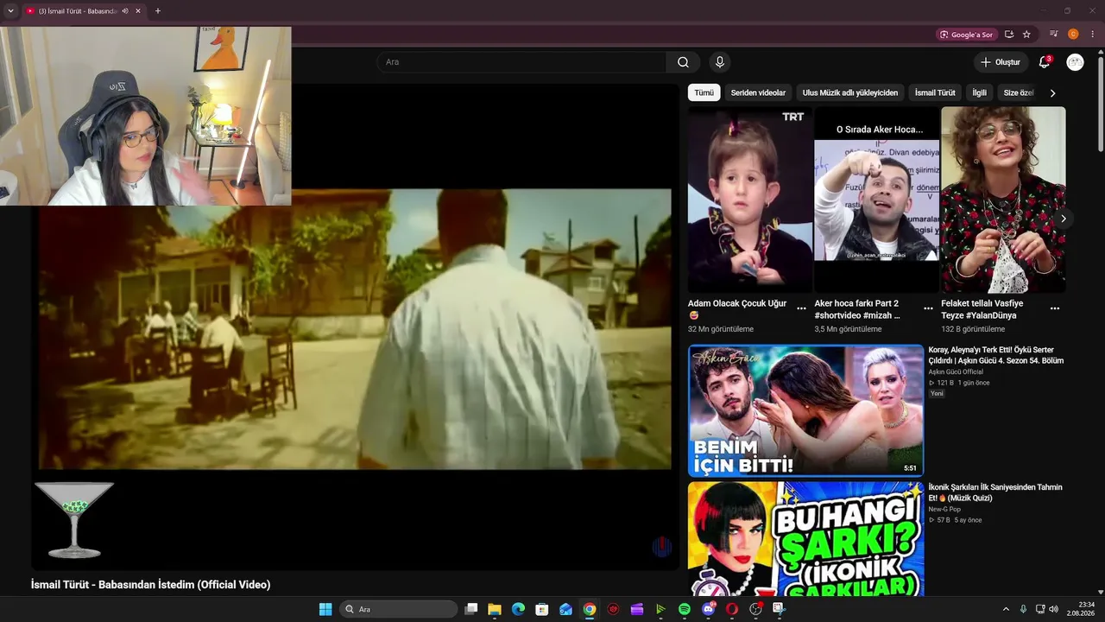Screen dimensions: 1105x622
Task: Open Opera browser from the taskbar
Action: tap(732, 609)
